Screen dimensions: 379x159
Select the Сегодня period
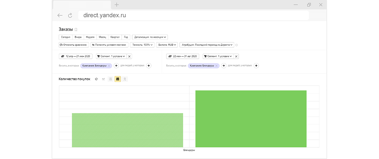click(66, 37)
